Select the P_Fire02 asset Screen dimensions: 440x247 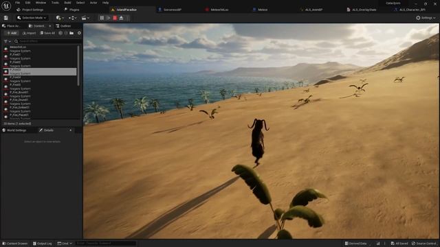click(x=40, y=64)
